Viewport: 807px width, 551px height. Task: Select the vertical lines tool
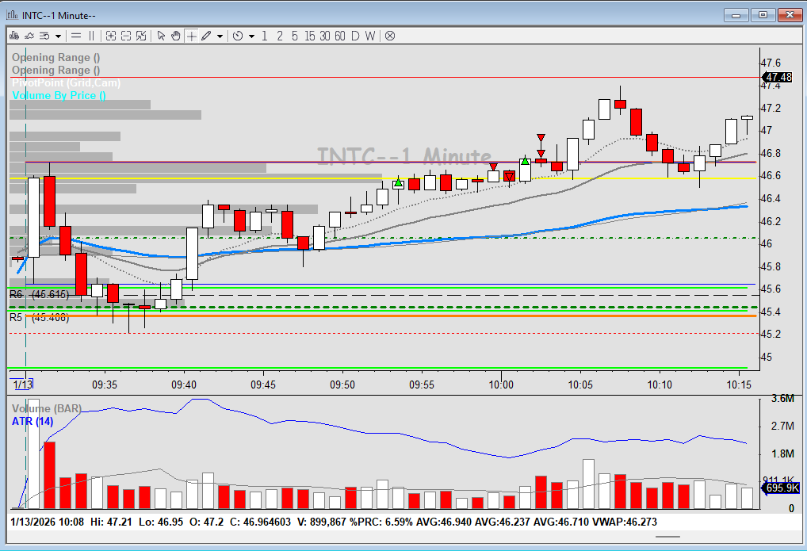click(x=92, y=36)
